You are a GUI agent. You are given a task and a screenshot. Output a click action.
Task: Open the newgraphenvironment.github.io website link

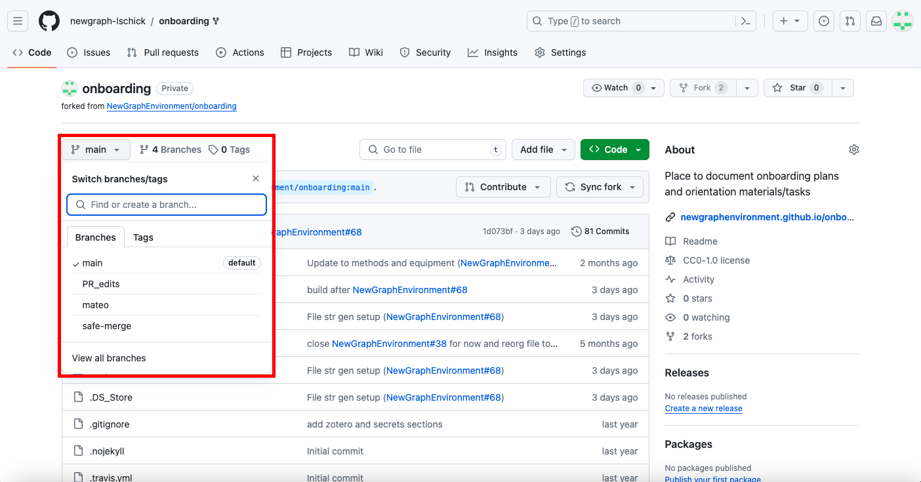tap(767, 217)
